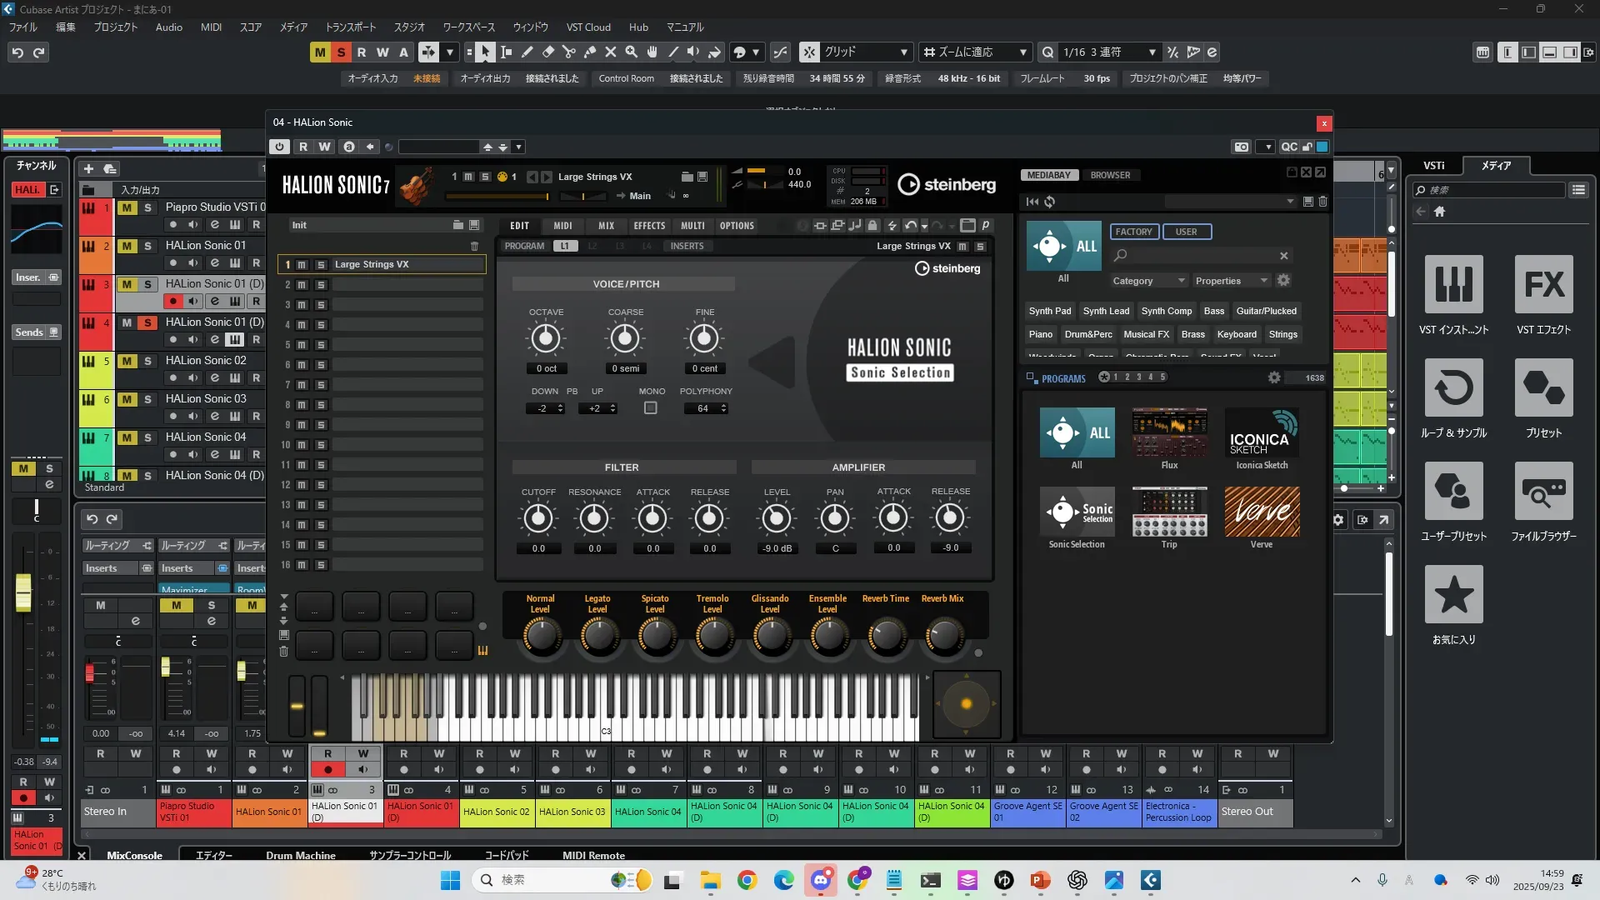Open the Properties filter dropdown

click(x=1230, y=281)
